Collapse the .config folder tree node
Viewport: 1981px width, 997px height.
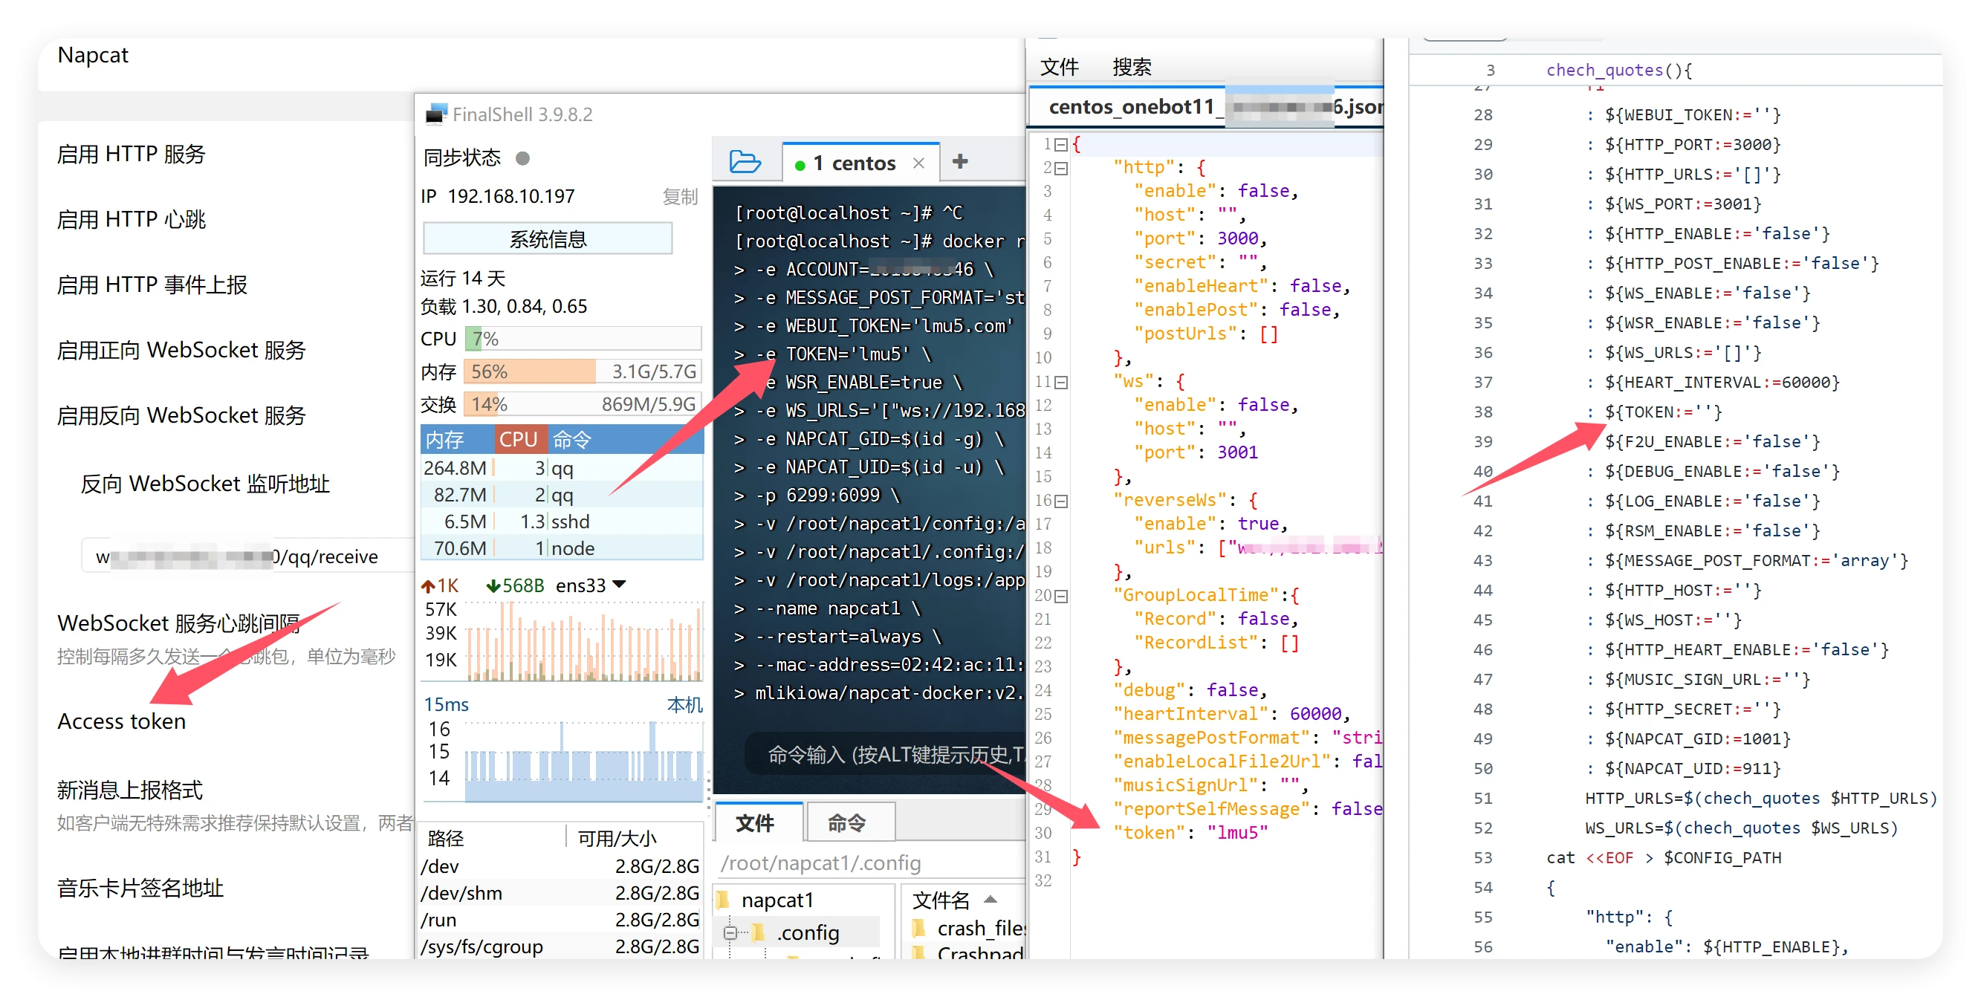click(730, 932)
